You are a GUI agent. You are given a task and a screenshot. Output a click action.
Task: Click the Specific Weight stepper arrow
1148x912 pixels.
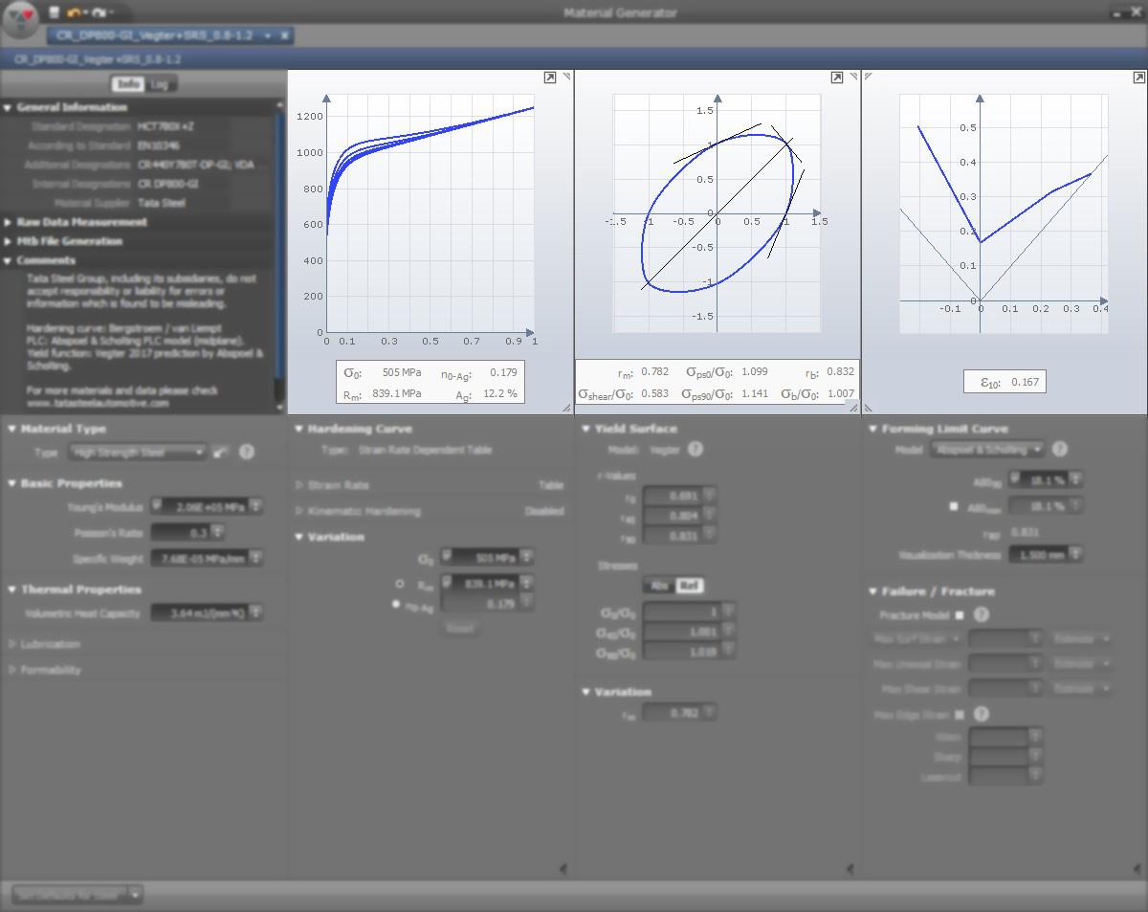click(255, 558)
